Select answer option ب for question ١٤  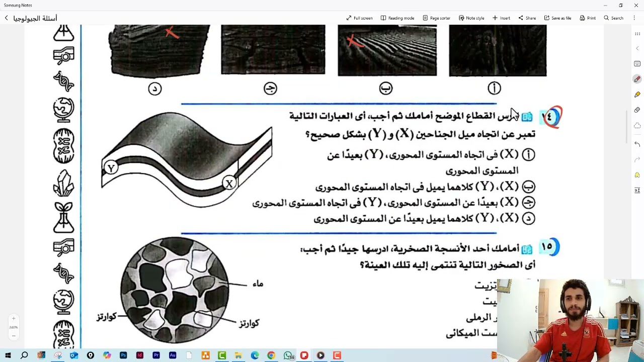(x=528, y=187)
